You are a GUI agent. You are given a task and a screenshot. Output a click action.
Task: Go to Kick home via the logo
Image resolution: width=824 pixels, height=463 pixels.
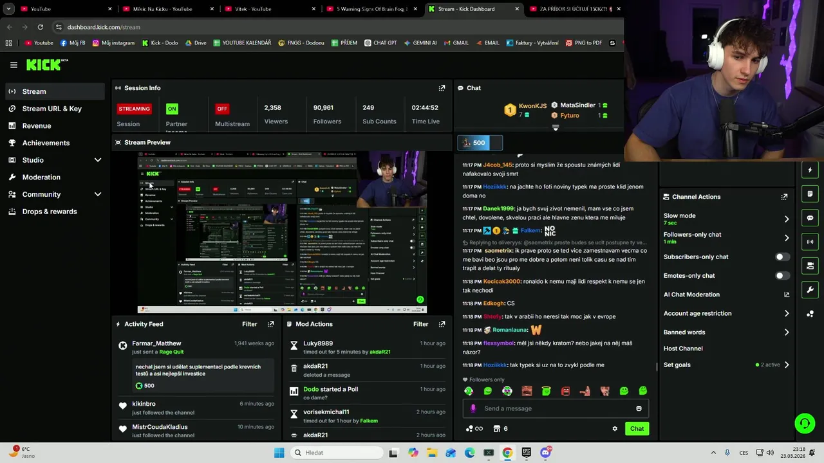pyautogui.click(x=46, y=64)
